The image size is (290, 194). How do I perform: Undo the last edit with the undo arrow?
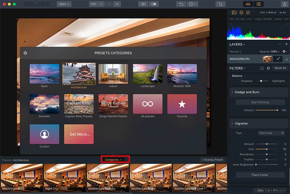pos(181,4)
